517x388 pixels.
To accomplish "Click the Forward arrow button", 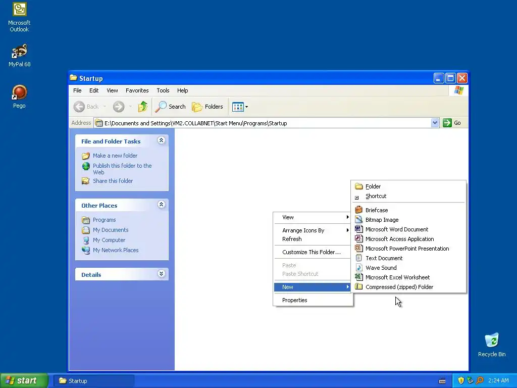I will [x=119, y=107].
